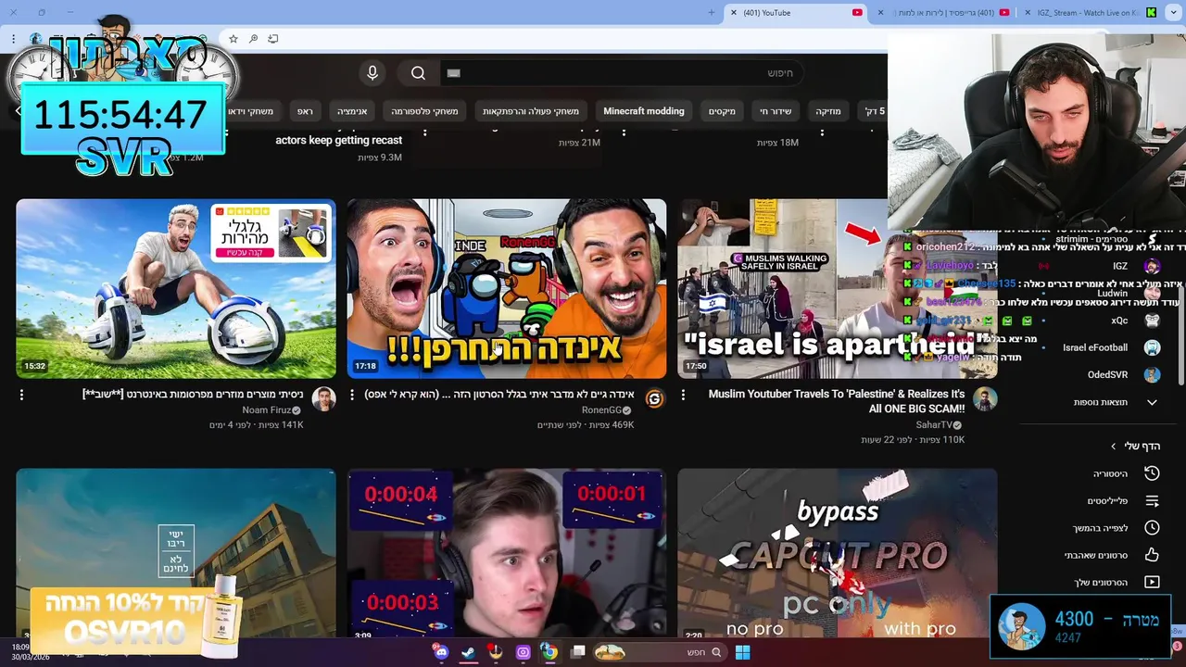Open the CapCut Pro bypass thumbnail
The image size is (1186, 667).
click(x=838, y=553)
